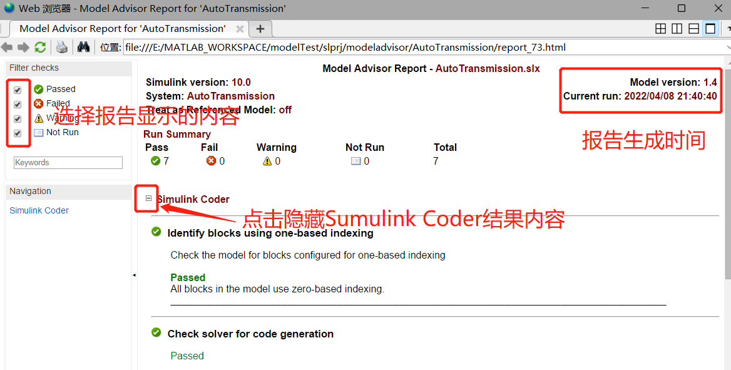Disable the Not Run filter
This screenshot has height=370, width=731.
[x=18, y=132]
